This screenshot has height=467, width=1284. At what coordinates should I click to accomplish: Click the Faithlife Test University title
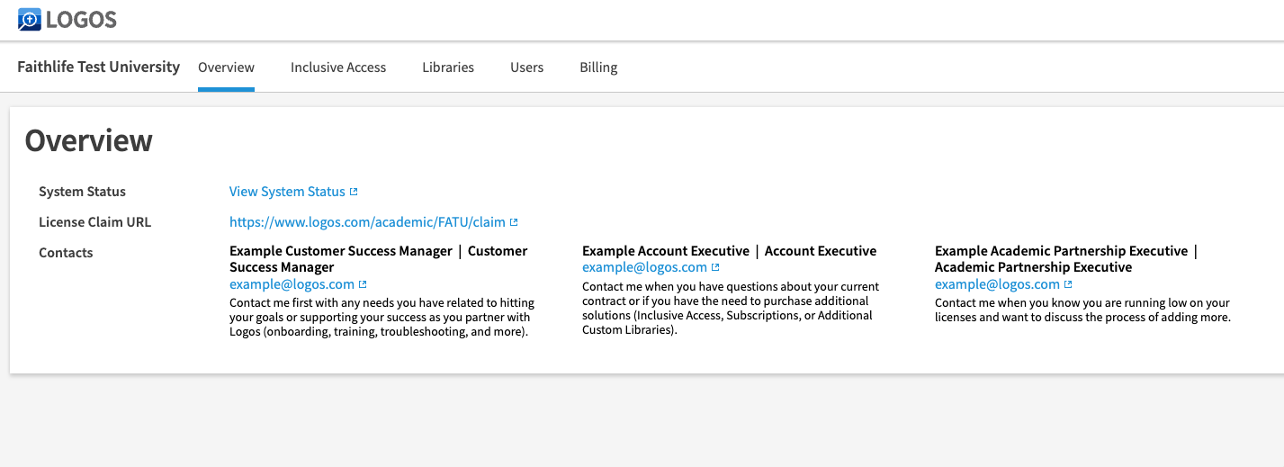pos(99,67)
